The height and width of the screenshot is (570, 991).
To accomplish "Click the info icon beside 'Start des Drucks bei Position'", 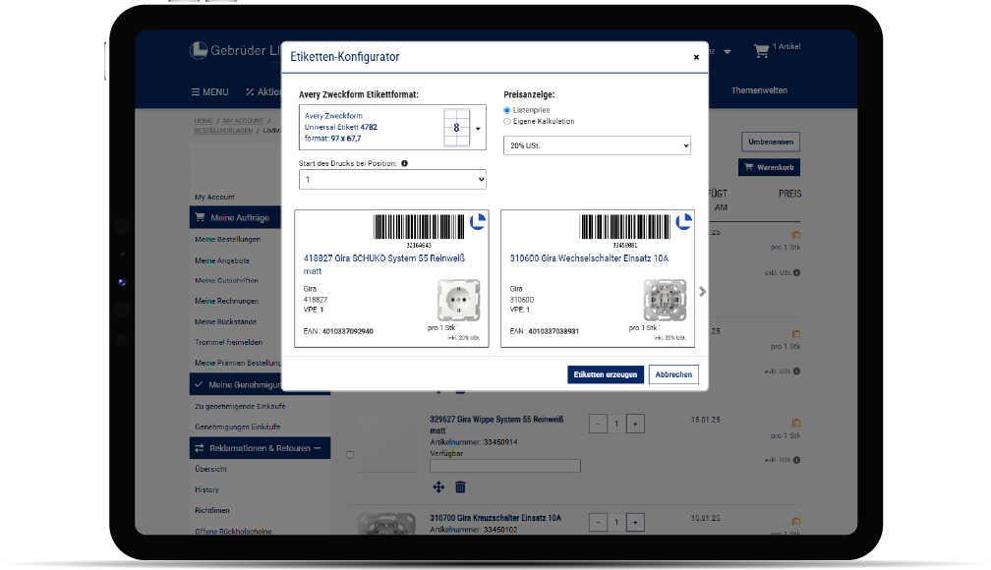I will tap(405, 164).
